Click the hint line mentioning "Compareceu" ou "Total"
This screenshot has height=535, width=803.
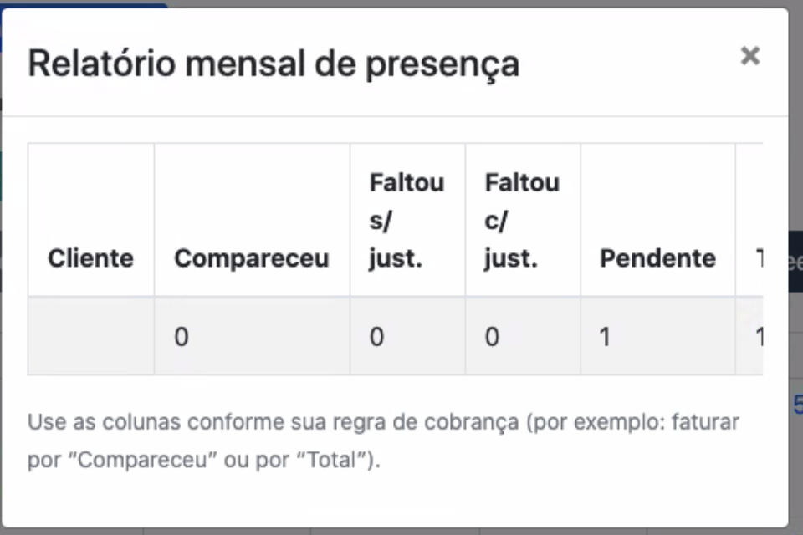tap(204, 461)
